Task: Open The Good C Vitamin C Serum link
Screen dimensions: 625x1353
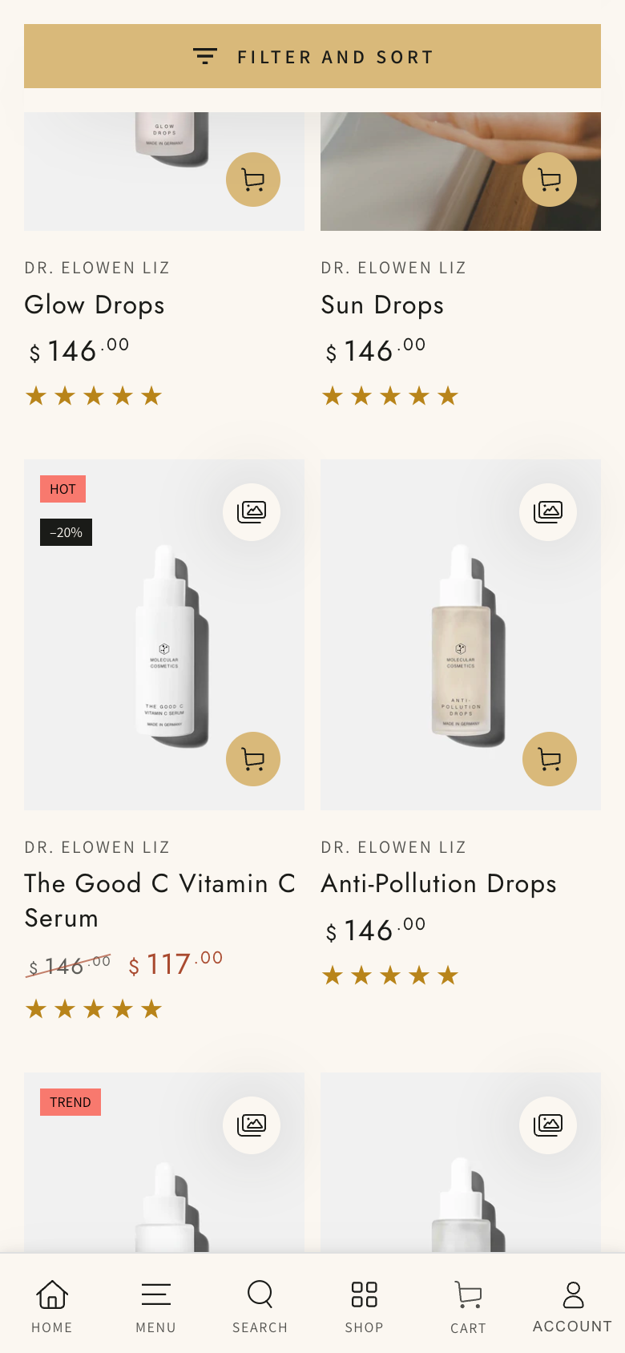Action: tap(160, 901)
